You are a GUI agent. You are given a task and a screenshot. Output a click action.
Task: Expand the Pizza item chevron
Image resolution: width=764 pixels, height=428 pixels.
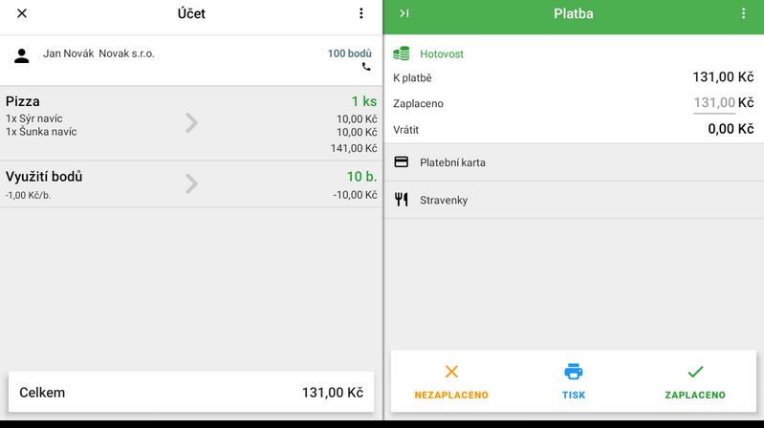click(x=191, y=122)
